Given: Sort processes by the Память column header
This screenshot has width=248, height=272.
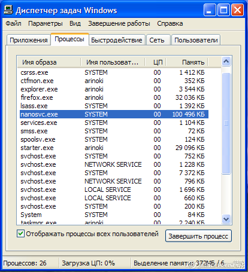Looking at the screenshot, I should (187, 62).
